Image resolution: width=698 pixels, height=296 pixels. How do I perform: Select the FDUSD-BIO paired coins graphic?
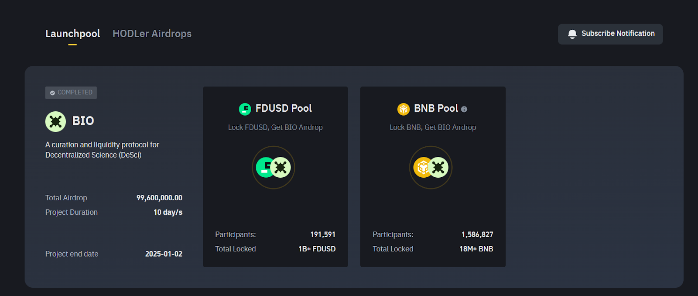[x=274, y=167]
